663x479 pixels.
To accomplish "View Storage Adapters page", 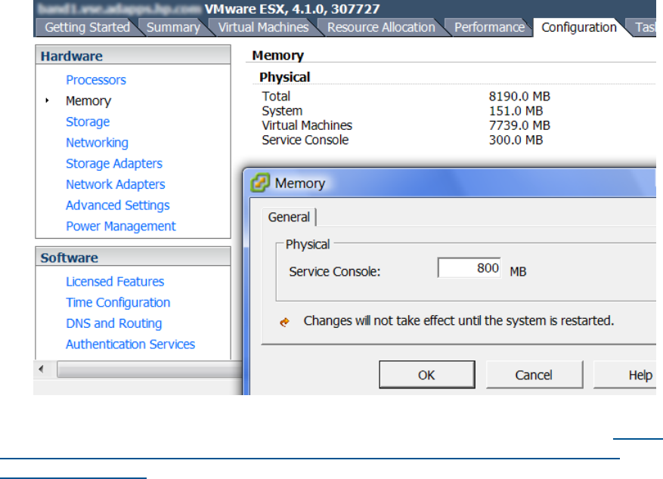I will 114,163.
